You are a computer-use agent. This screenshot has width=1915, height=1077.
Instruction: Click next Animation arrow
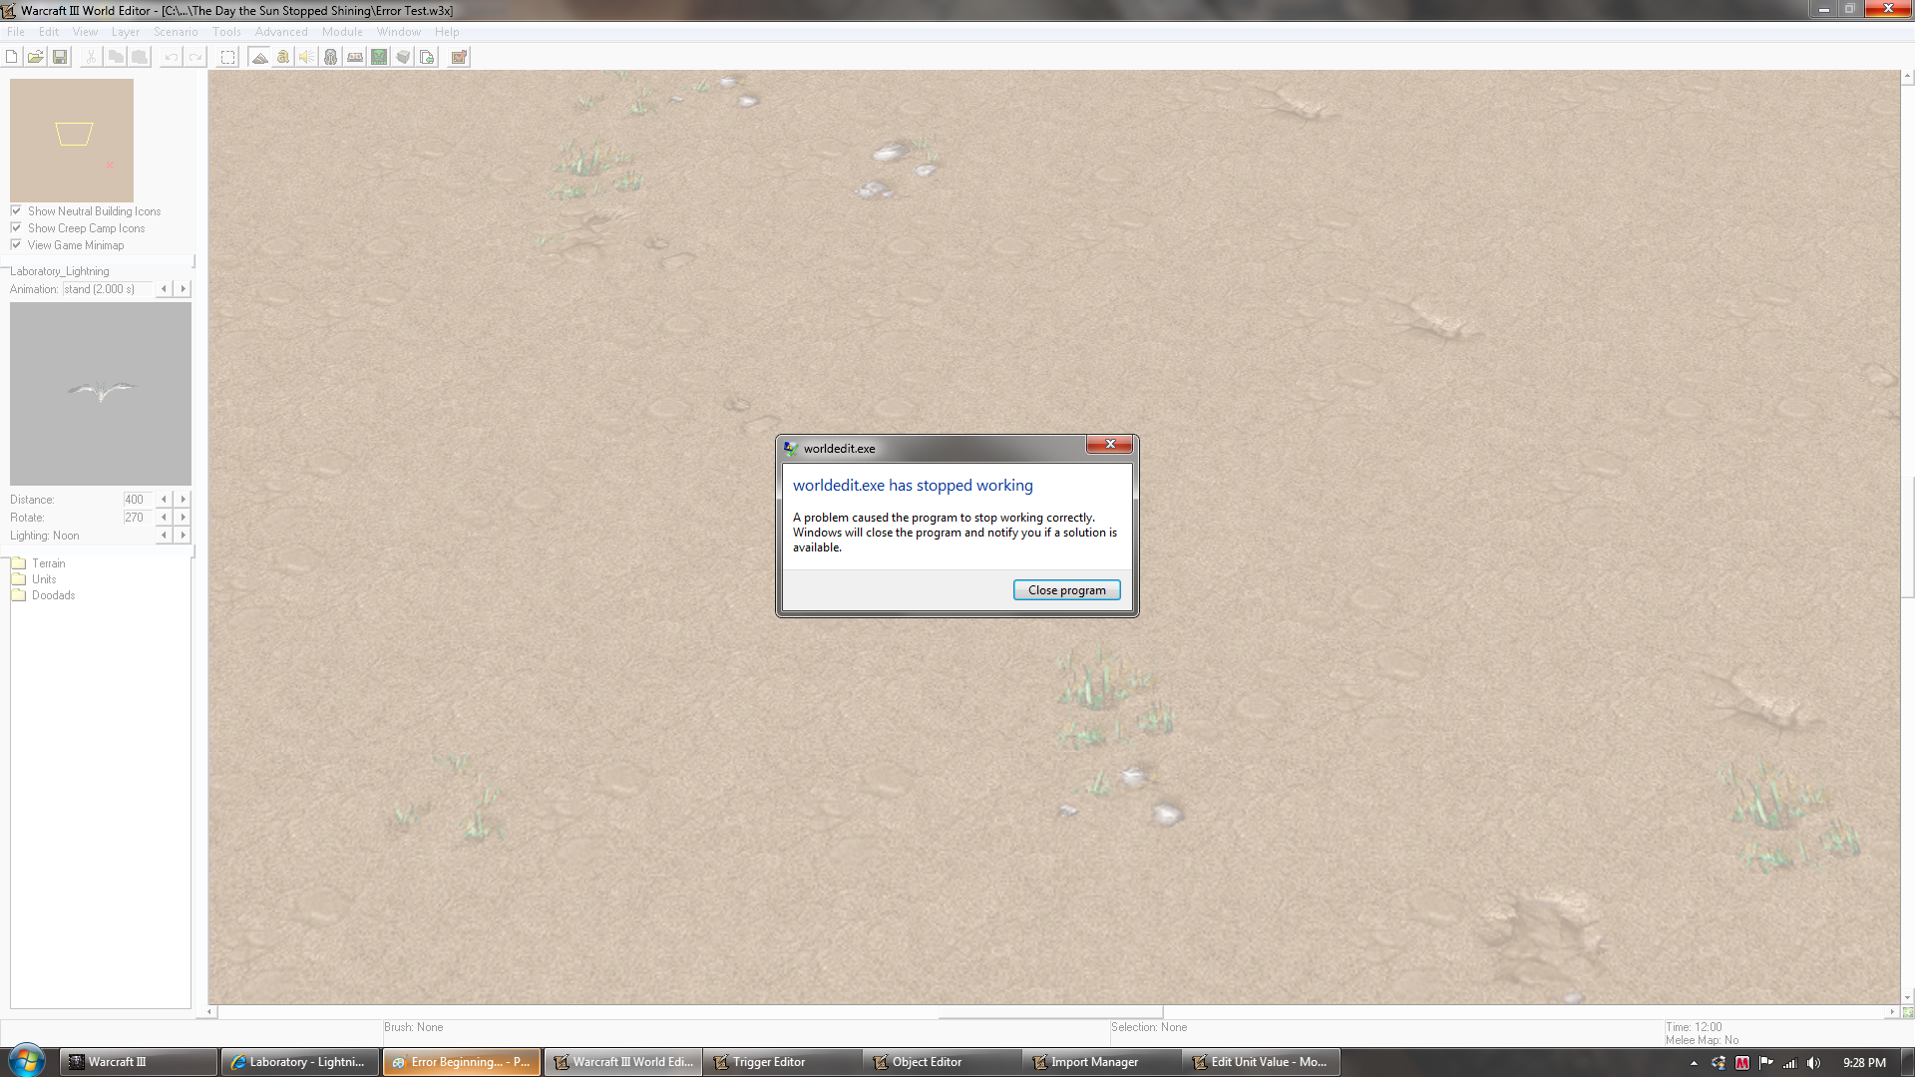(183, 289)
